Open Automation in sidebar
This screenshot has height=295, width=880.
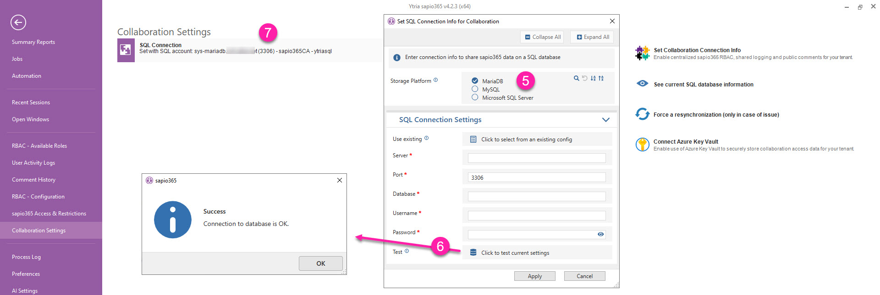pyautogui.click(x=27, y=76)
